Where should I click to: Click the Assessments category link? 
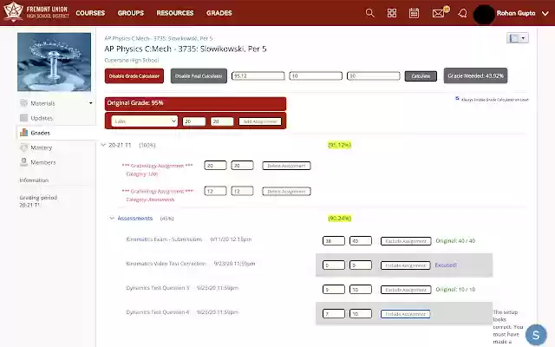(x=135, y=218)
